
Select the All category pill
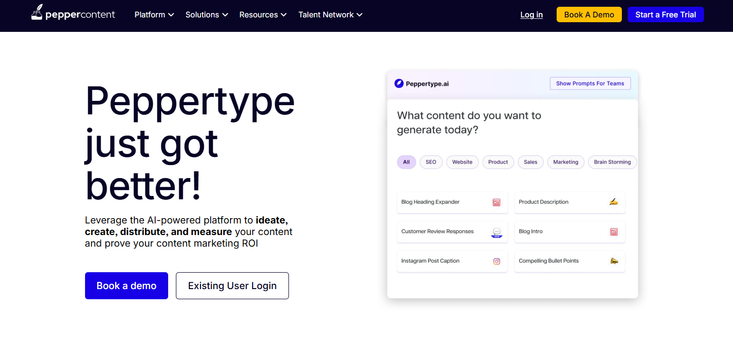[x=406, y=162]
